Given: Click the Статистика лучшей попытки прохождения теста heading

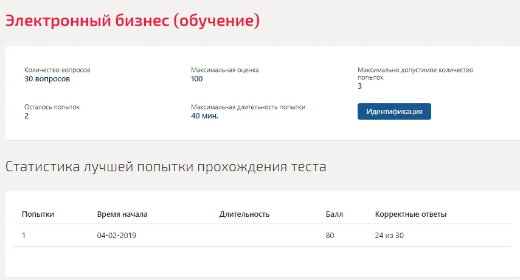Looking at the screenshot, I should point(166,166).
